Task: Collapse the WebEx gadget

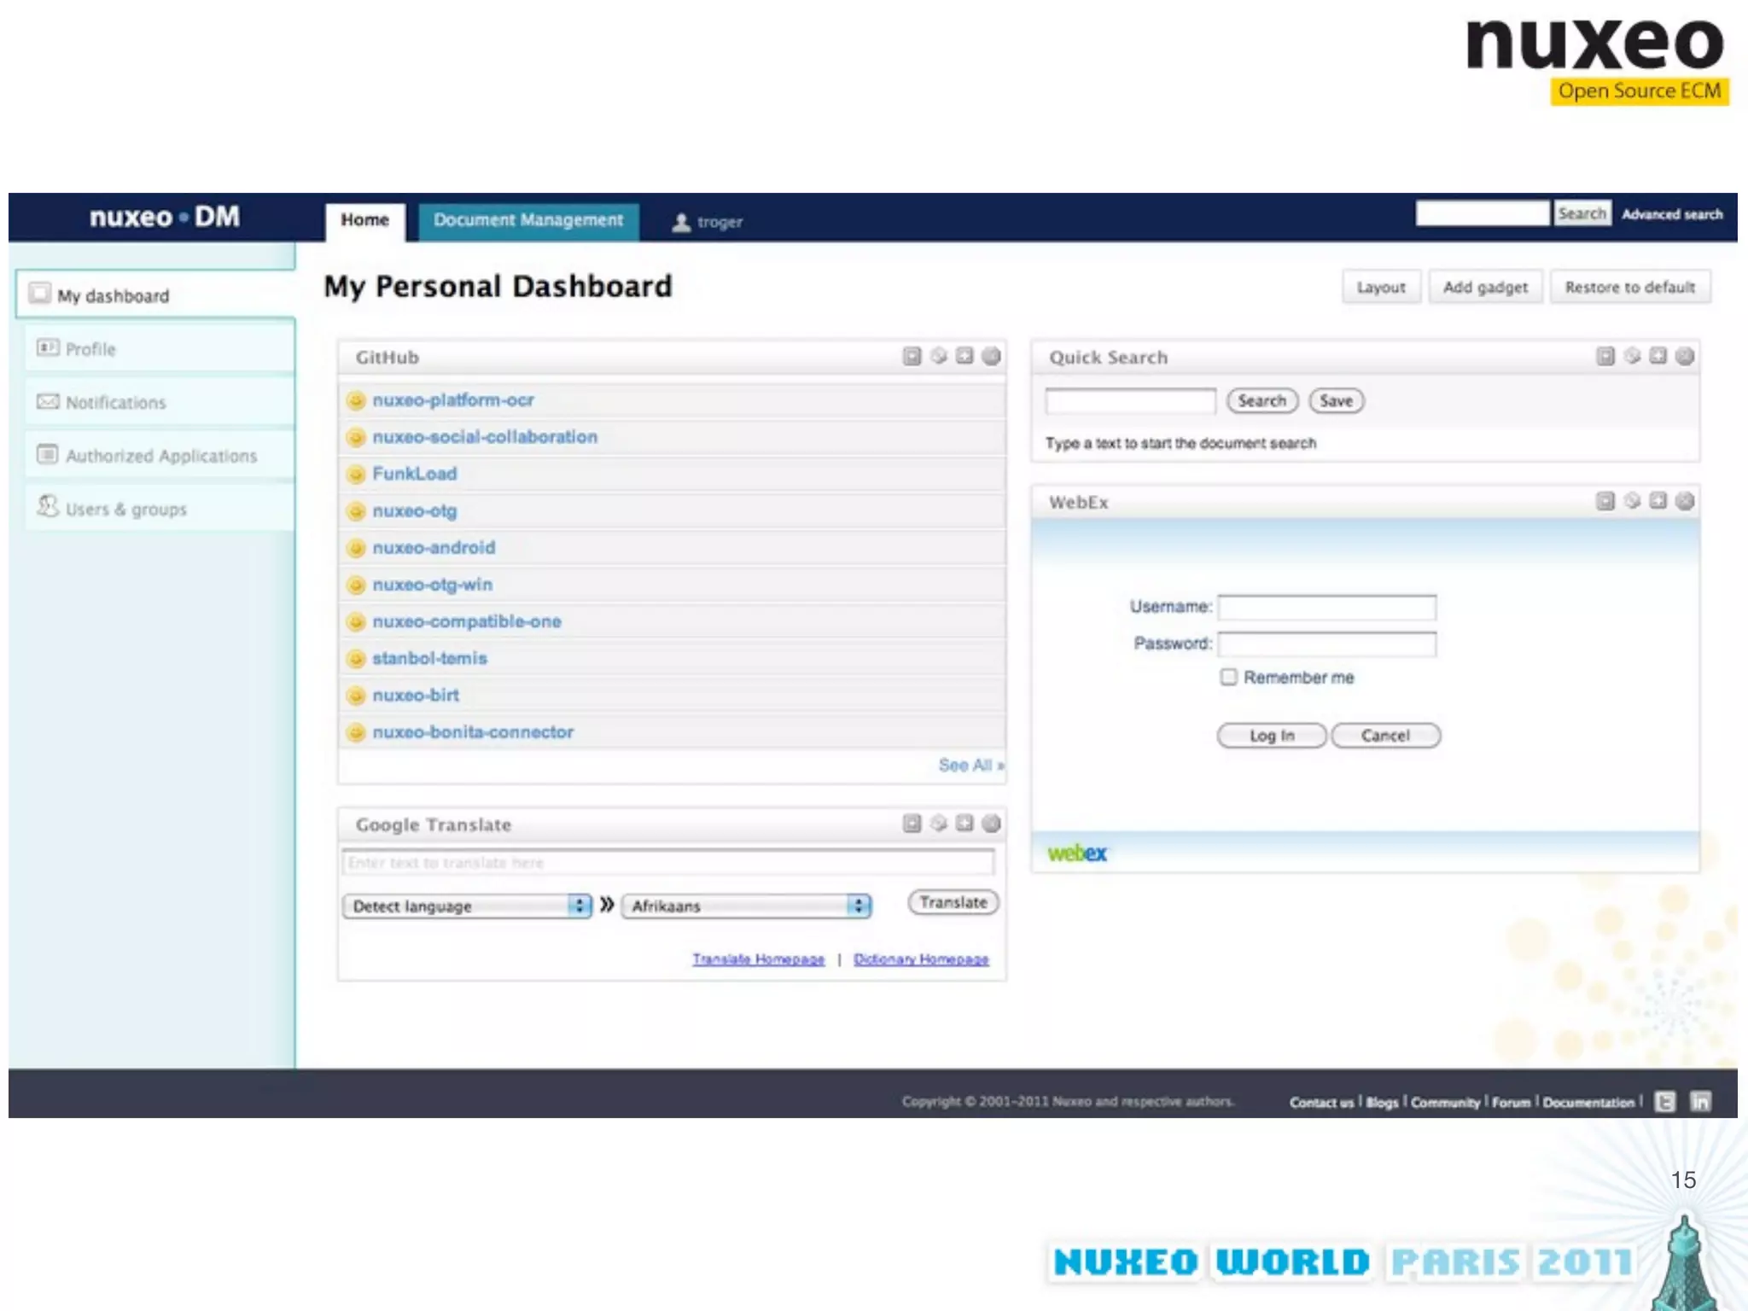Action: (1605, 501)
